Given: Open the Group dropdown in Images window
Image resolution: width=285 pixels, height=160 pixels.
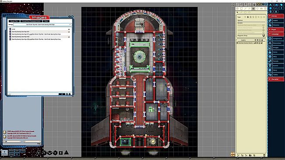Looking at the screenshot, I should click(x=42, y=24).
